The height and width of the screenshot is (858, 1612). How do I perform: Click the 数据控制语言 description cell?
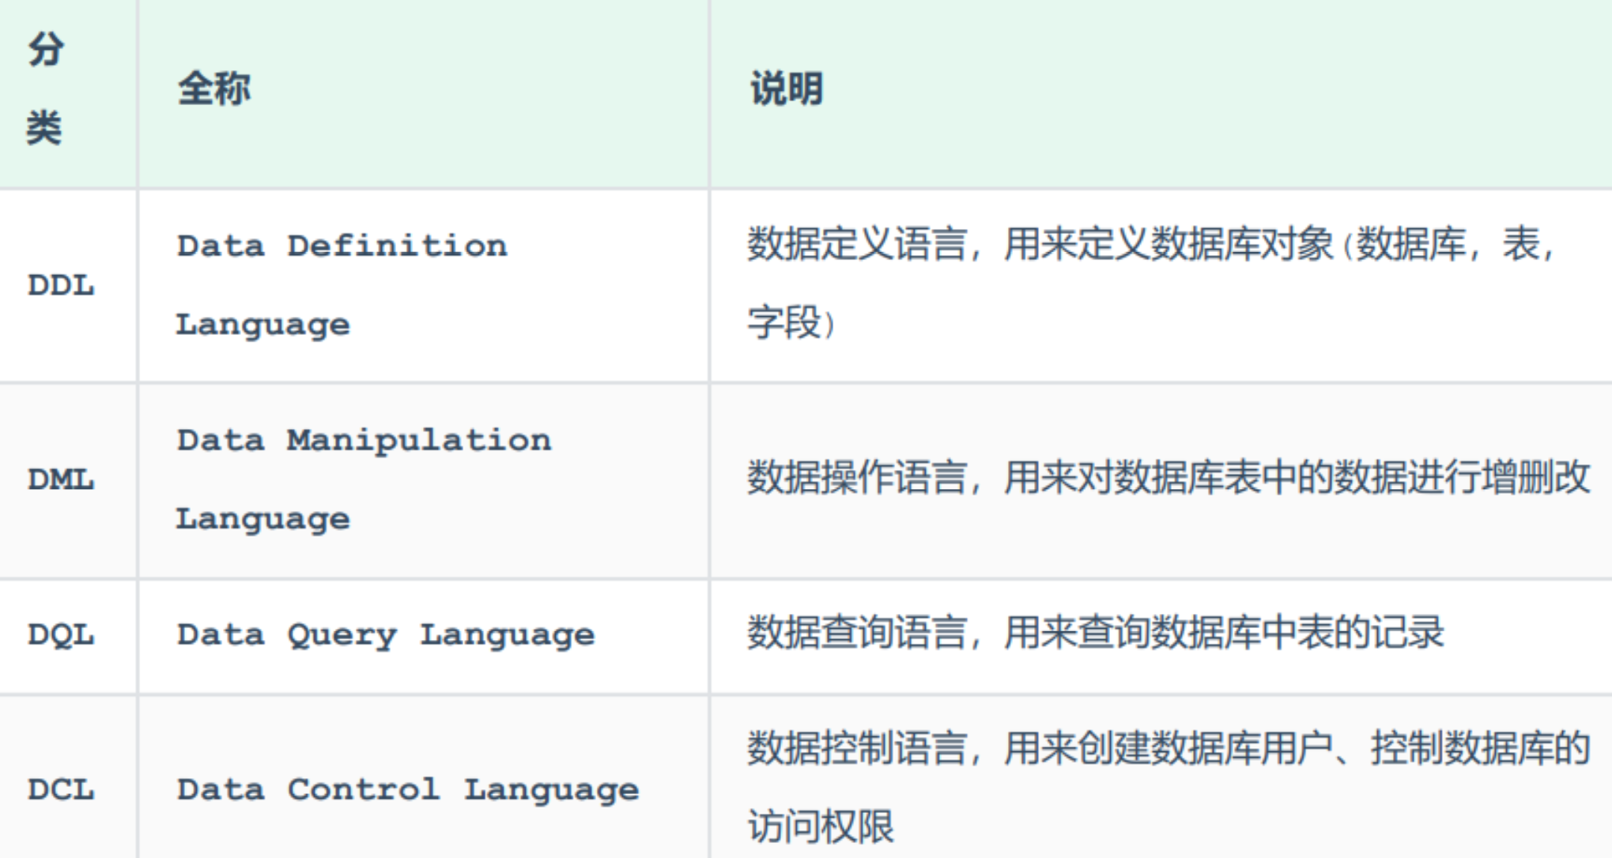1168,748
